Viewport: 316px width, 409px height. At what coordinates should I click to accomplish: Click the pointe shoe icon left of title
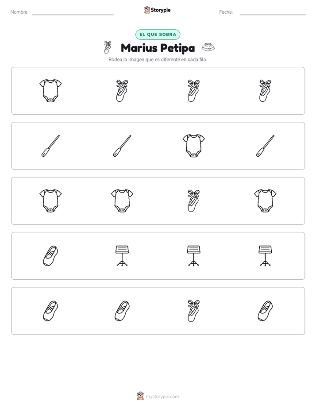click(x=108, y=47)
